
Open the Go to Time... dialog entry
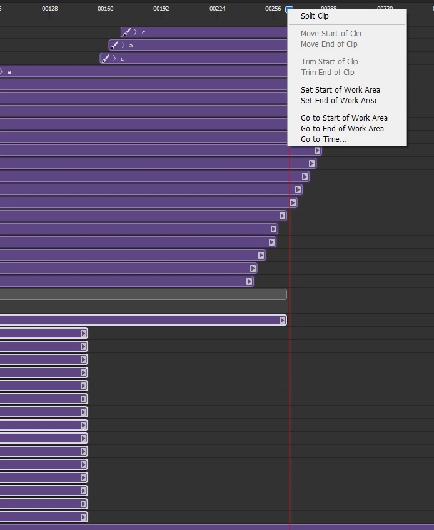(324, 139)
